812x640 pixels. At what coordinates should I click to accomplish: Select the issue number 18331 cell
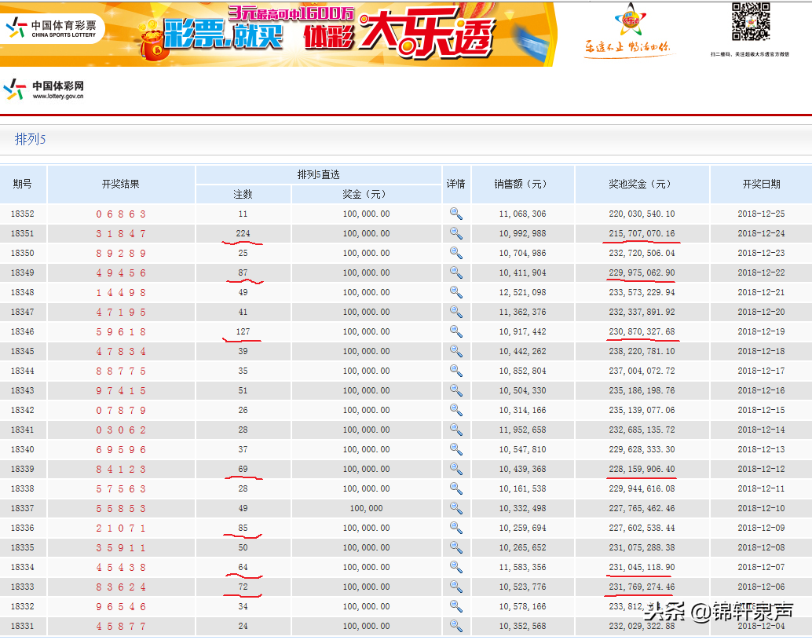(22, 626)
